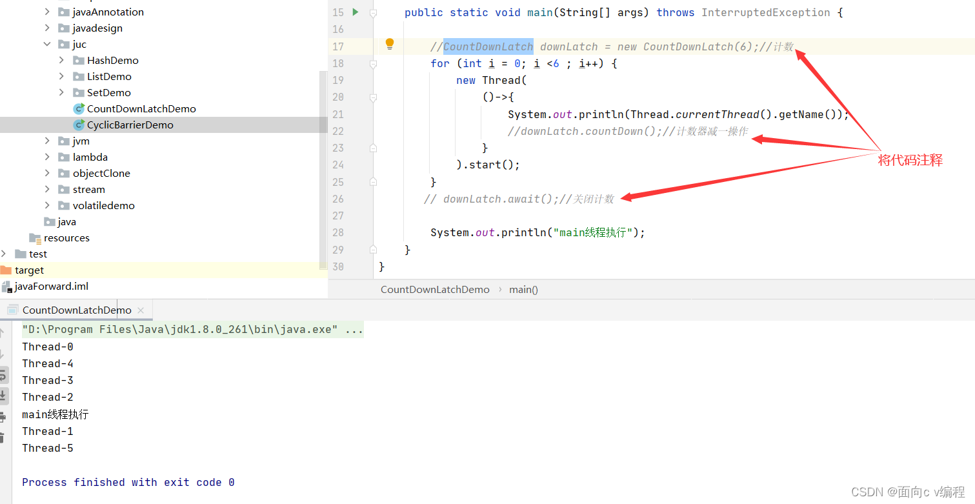Click the javaForward.iml file icon
This screenshot has width=975, height=504.
click(6, 286)
